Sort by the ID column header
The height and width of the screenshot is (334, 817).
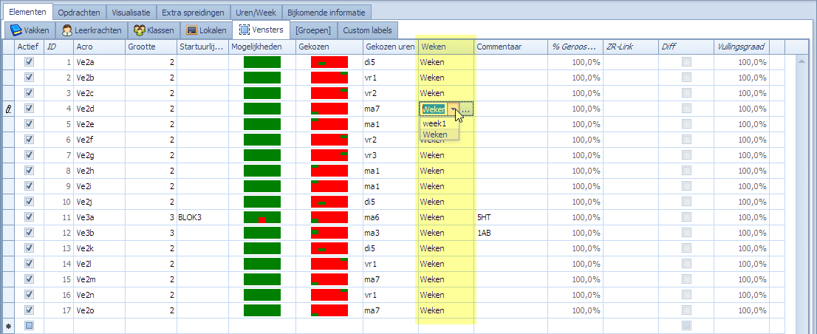click(58, 47)
